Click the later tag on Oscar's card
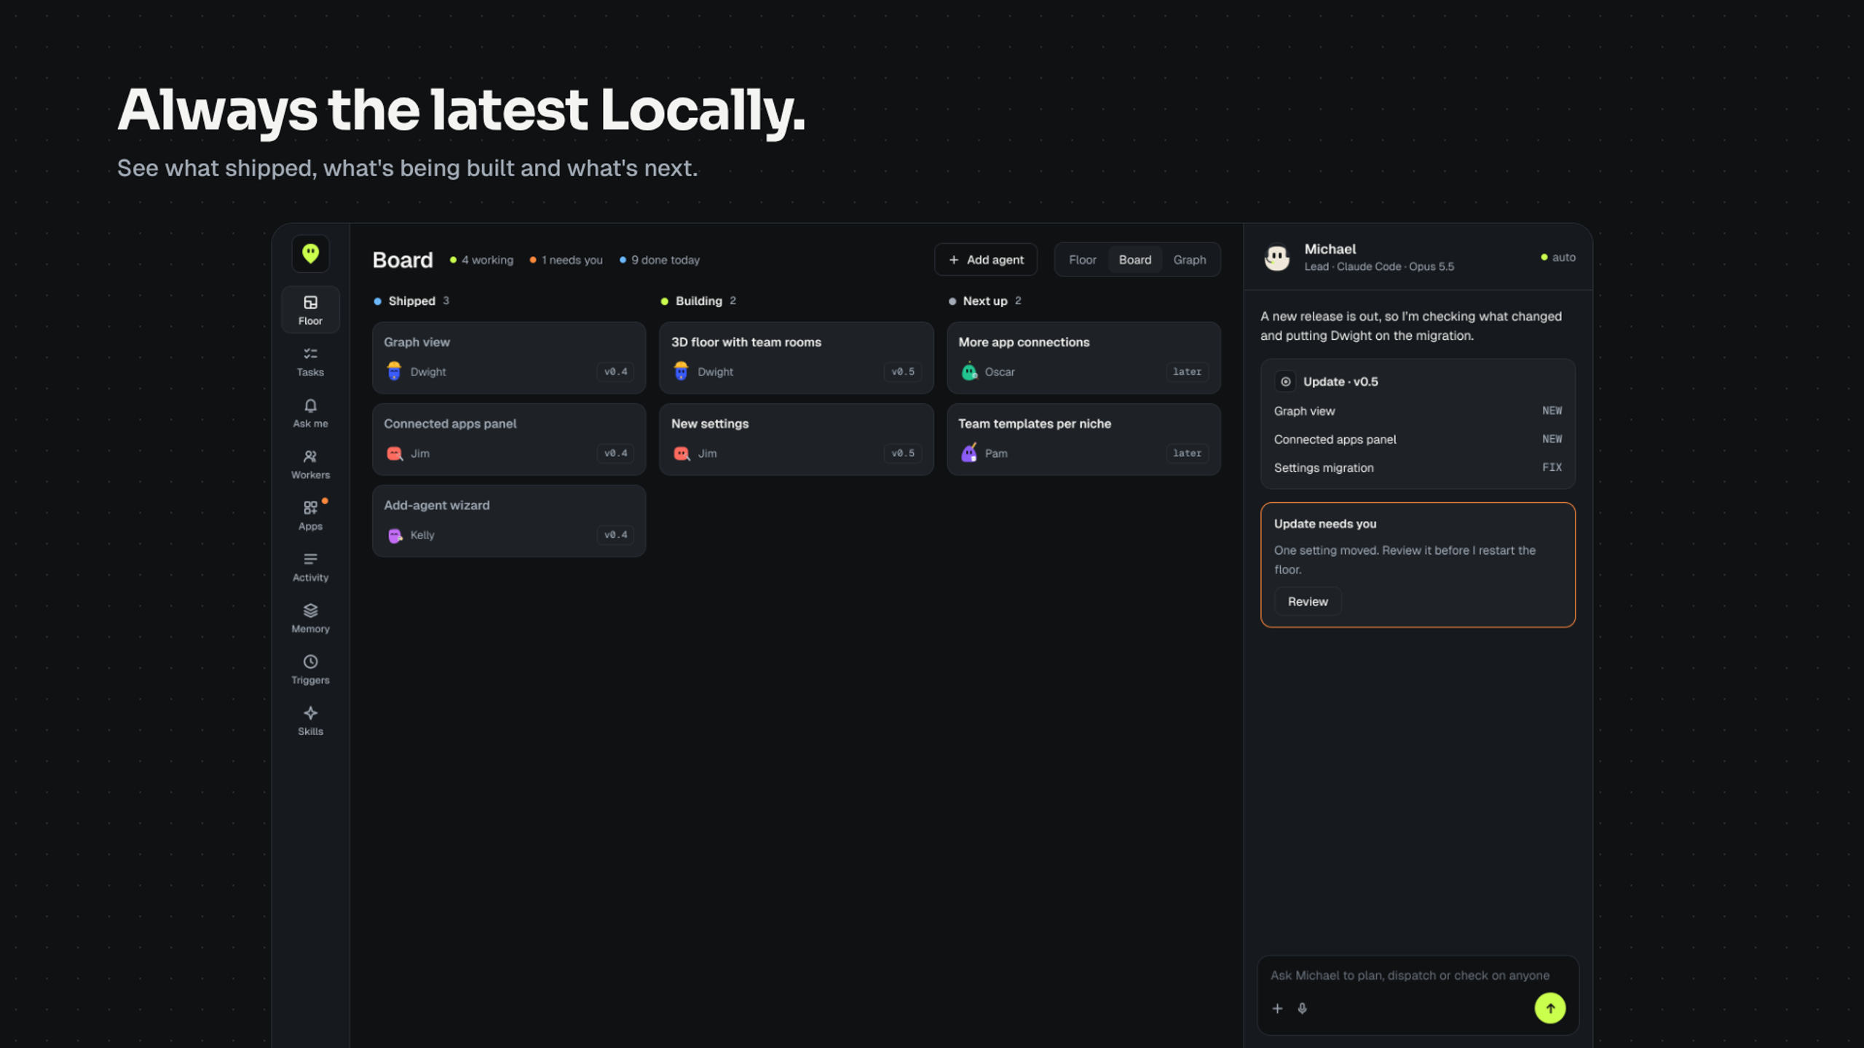Viewport: 1864px width, 1048px height. point(1187,371)
